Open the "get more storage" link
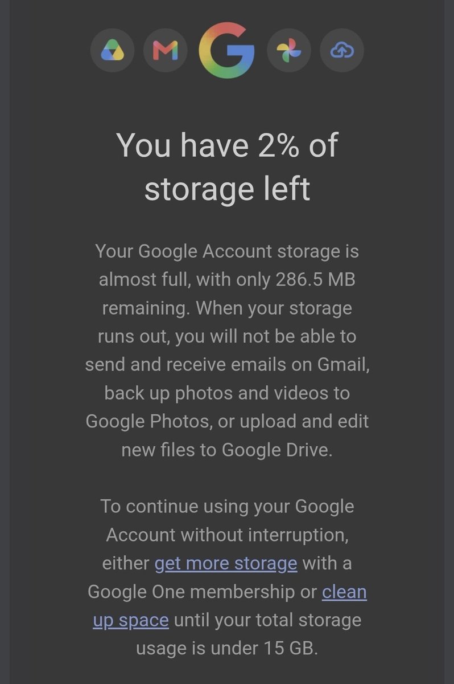The image size is (454, 684). click(226, 563)
